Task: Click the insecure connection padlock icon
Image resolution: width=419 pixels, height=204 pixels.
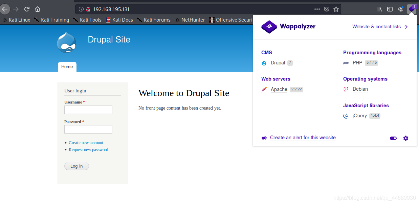Action: [88, 9]
